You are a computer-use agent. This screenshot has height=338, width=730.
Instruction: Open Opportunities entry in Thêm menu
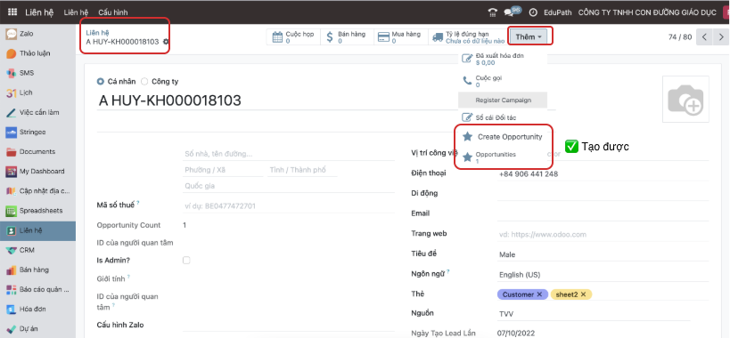(503, 157)
